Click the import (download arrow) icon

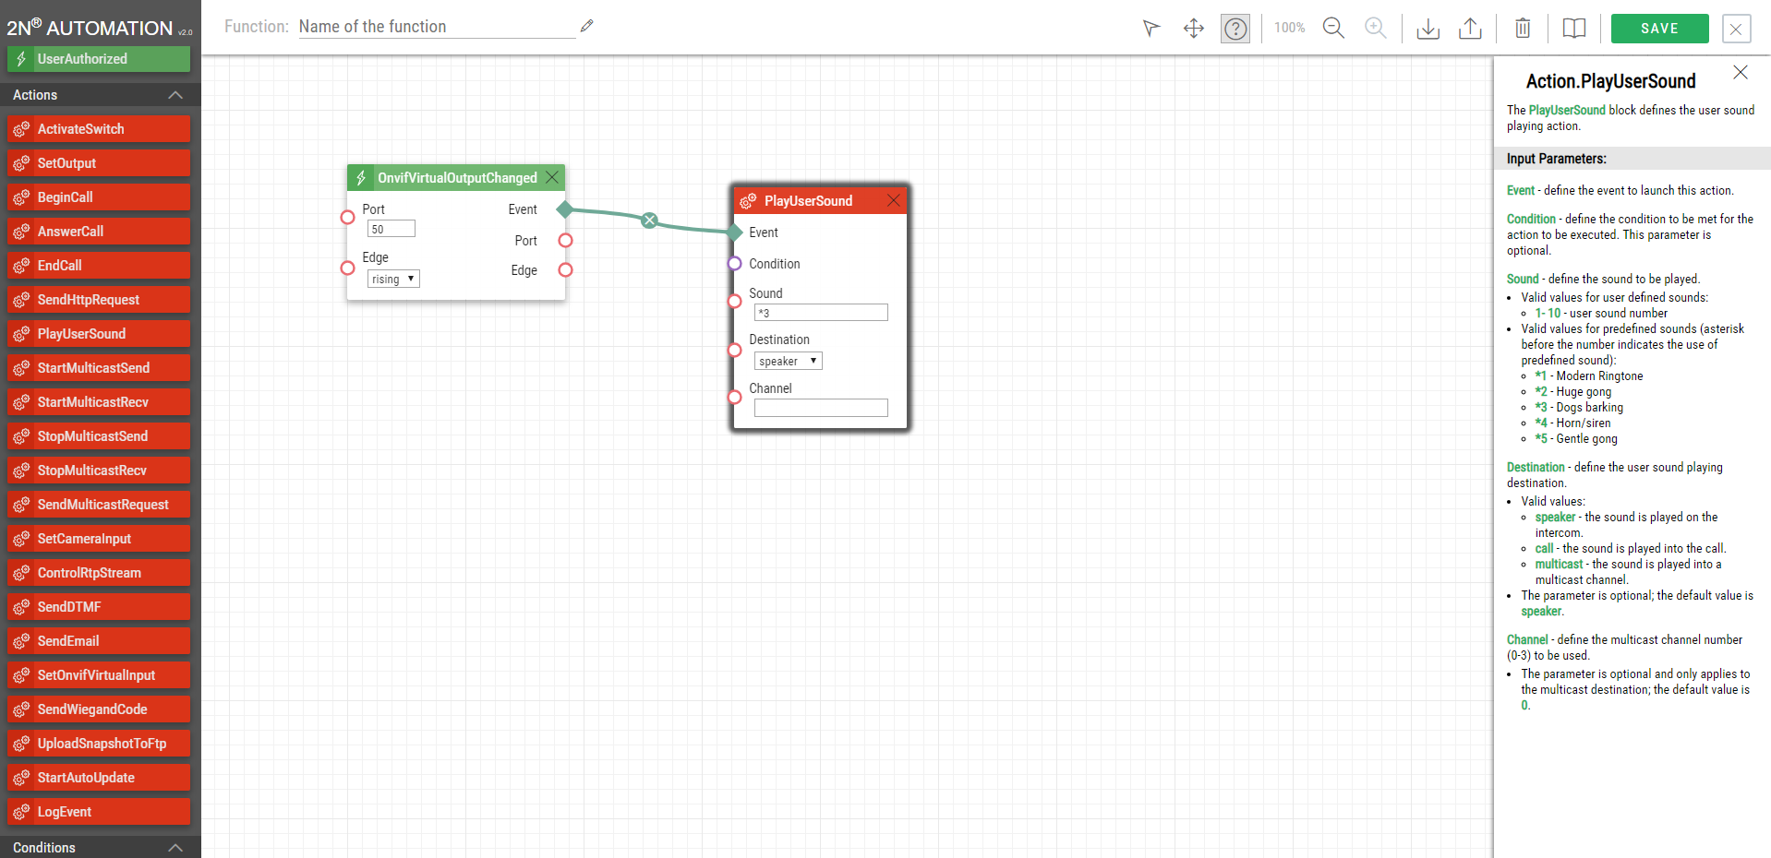pyautogui.click(x=1428, y=29)
